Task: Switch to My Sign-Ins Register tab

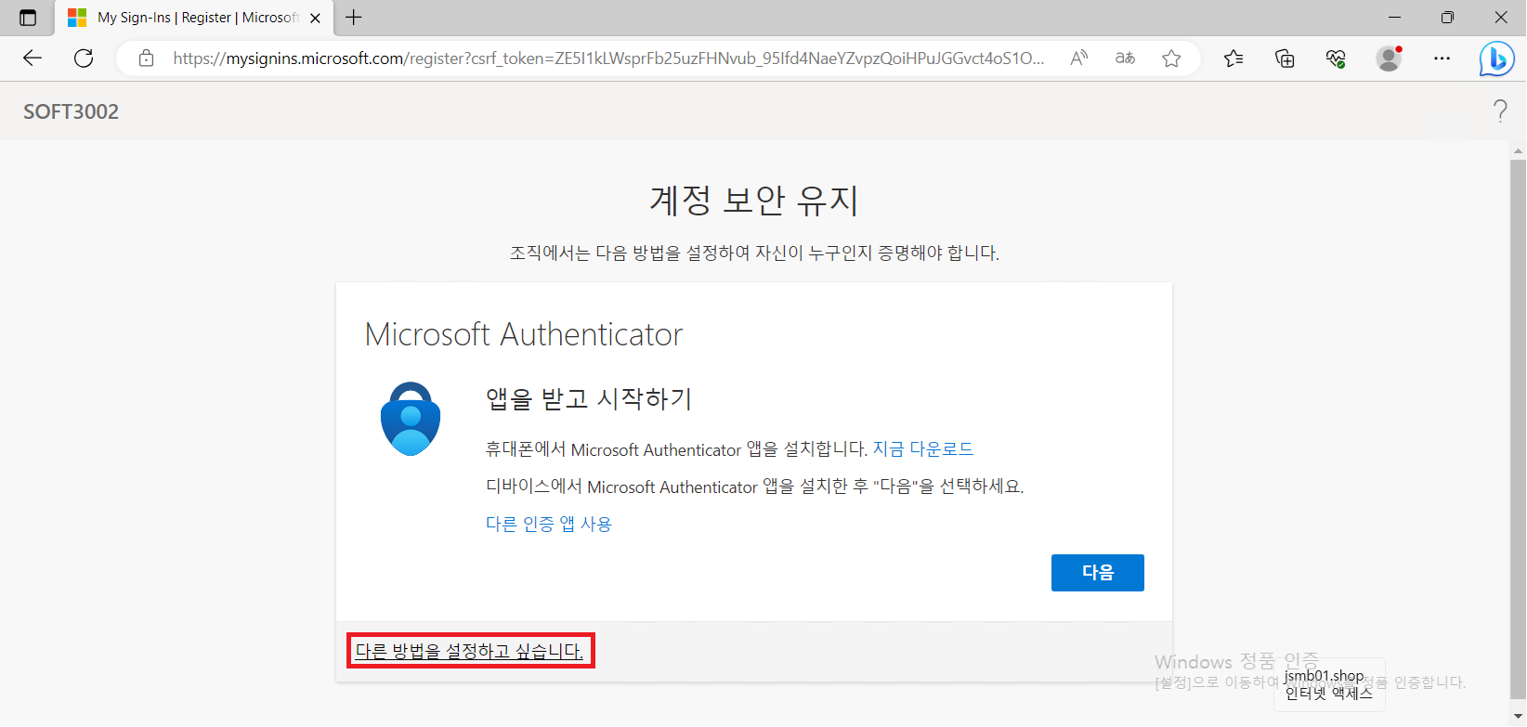Action: pos(192,18)
